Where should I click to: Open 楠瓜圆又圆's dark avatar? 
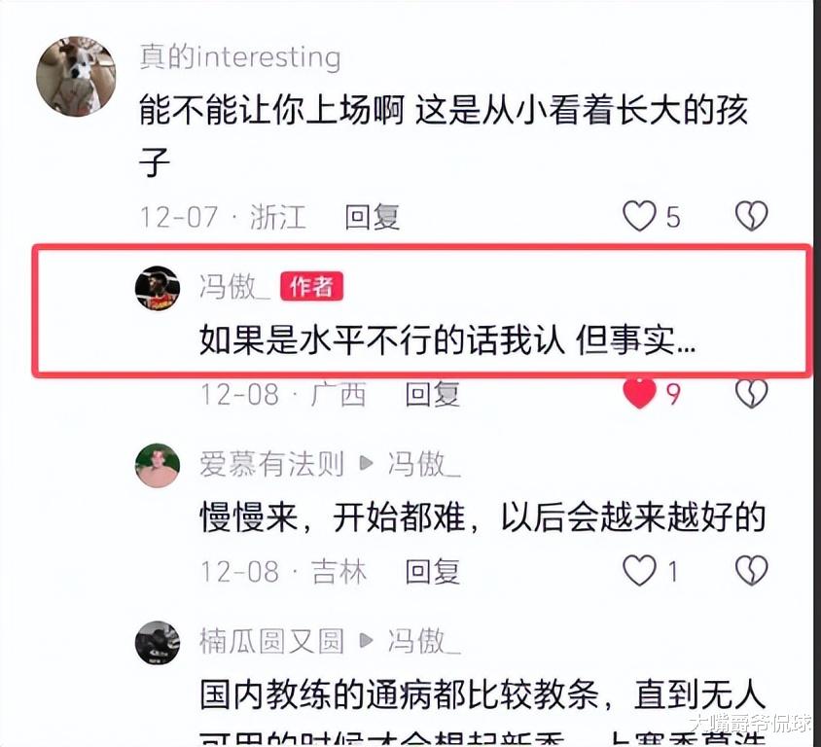pos(157,643)
